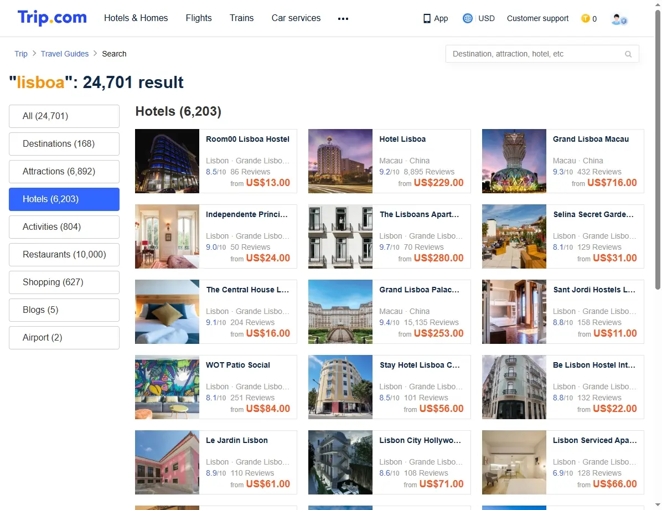
Task: Open the Sant Jordi Hostels photo
Action: (514, 312)
